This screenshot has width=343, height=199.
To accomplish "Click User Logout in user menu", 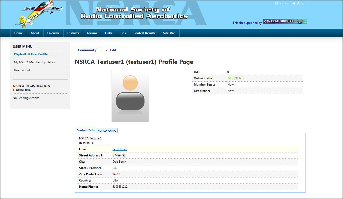I will click(22, 70).
